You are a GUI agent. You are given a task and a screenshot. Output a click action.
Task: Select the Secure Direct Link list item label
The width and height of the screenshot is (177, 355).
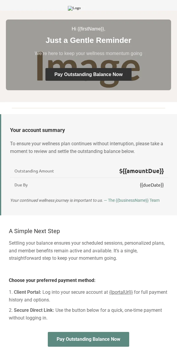pos(34,310)
